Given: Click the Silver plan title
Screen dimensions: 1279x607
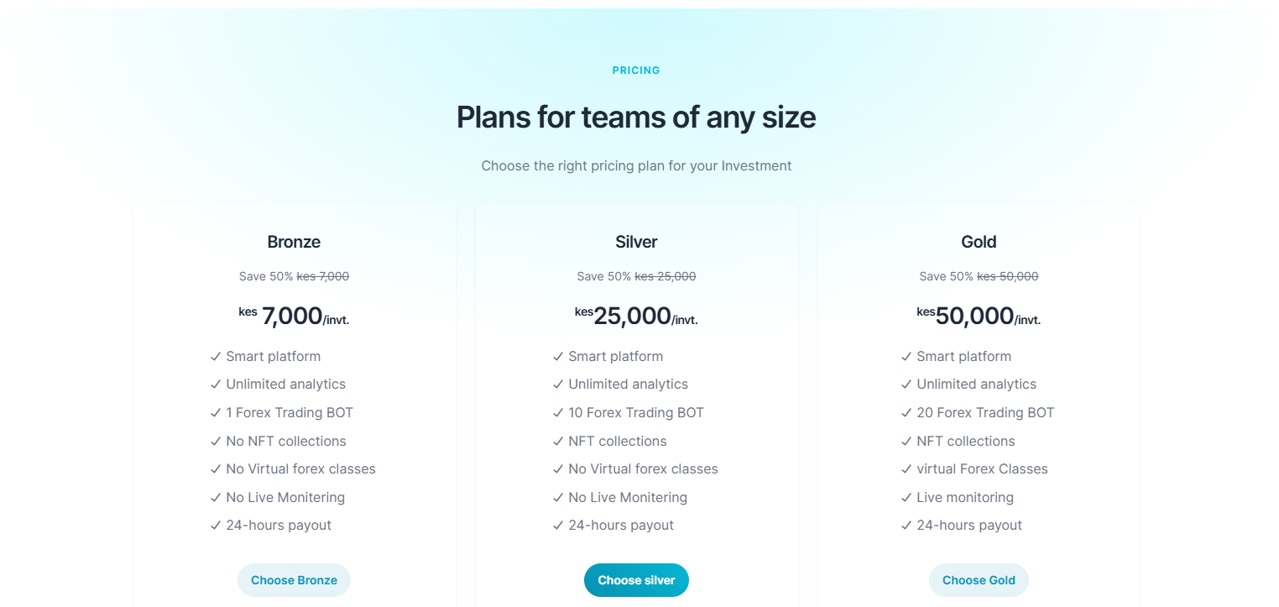Looking at the screenshot, I should 636,242.
